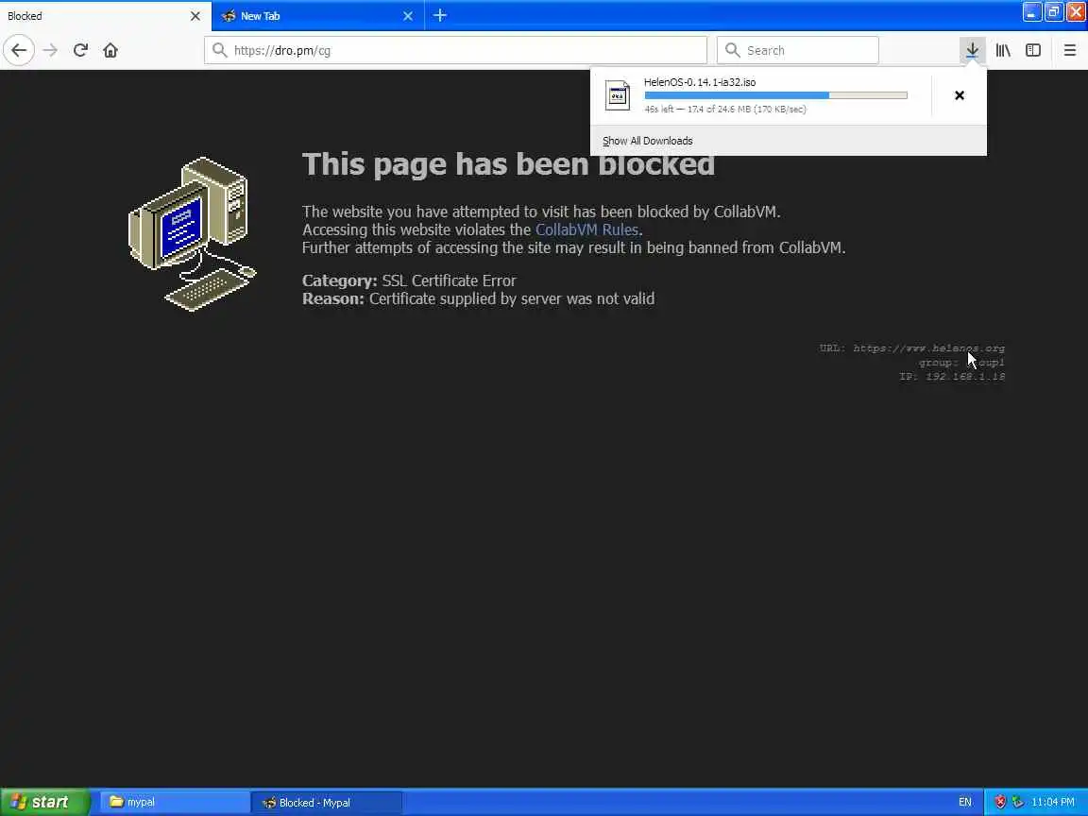Toggle the sidebar view icon
The height and width of the screenshot is (816, 1088).
1033,50
